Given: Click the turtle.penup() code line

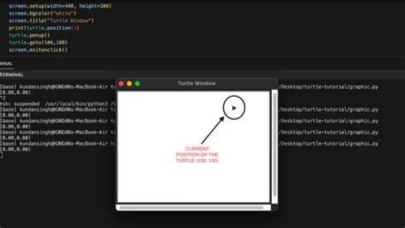Looking at the screenshot, I should point(29,35).
